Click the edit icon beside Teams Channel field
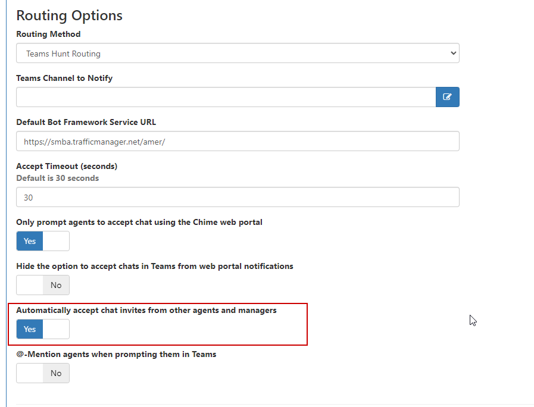This screenshot has height=407, width=534. (x=447, y=97)
